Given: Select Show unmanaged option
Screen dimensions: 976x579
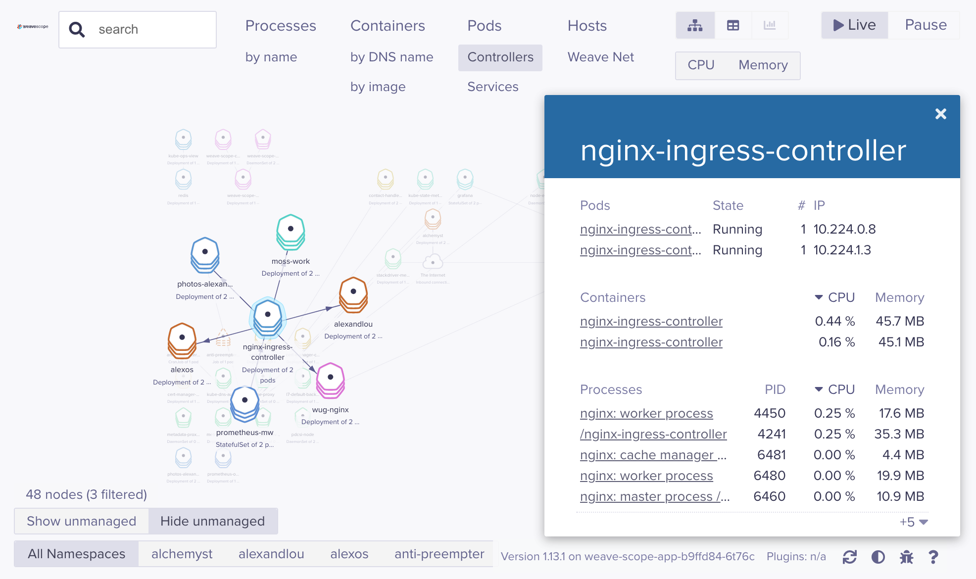Looking at the screenshot, I should [81, 521].
